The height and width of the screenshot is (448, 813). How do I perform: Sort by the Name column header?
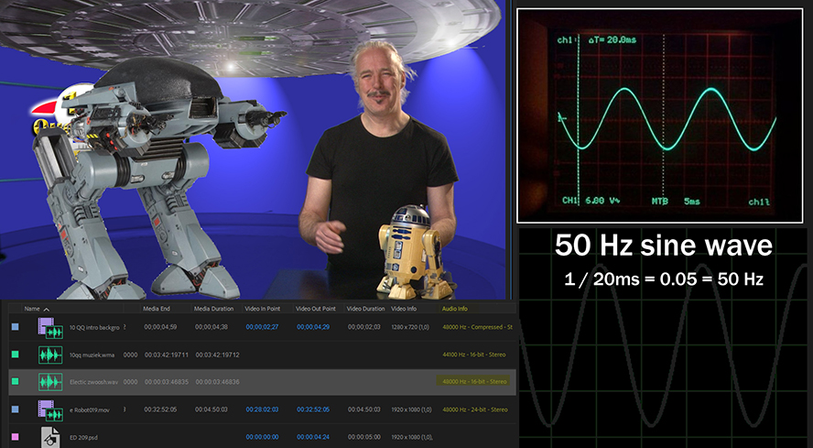tap(32, 309)
